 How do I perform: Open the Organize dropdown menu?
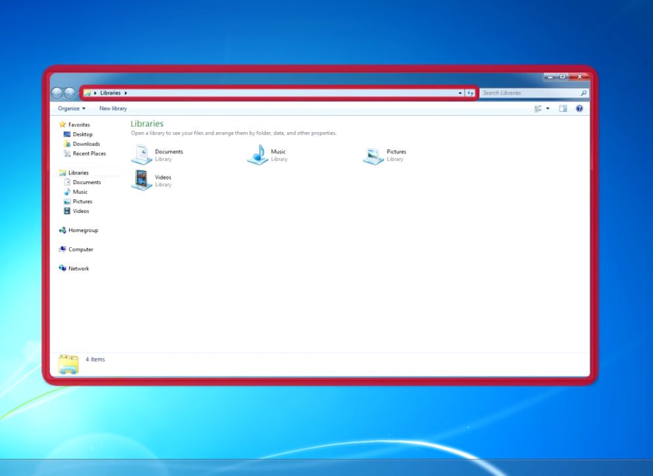pos(72,108)
